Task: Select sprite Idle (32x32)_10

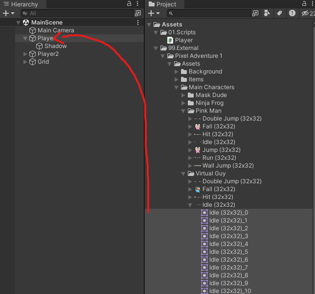Action: coord(230,291)
